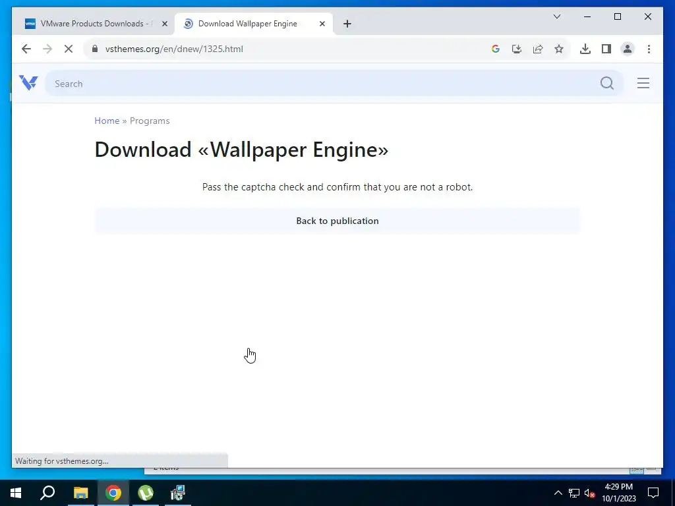Screen dimensions: 675x506
Task: Click muted volume tray icon
Action: tap(590, 493)
